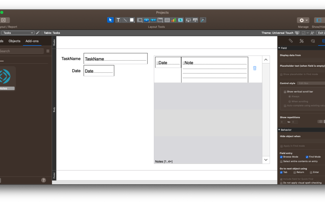The height and width of the screenshot is (203, 325).
Task: Edit layout with the pencil icon
Action: coord(38,33)
